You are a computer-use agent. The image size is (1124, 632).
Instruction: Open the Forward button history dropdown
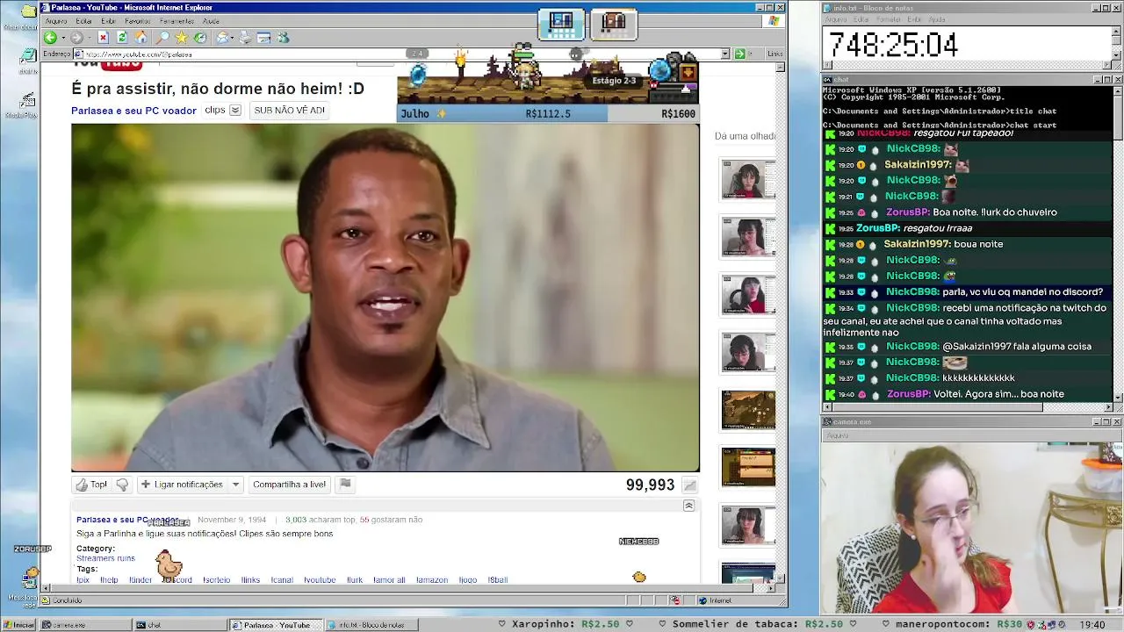tap(88, 38)
